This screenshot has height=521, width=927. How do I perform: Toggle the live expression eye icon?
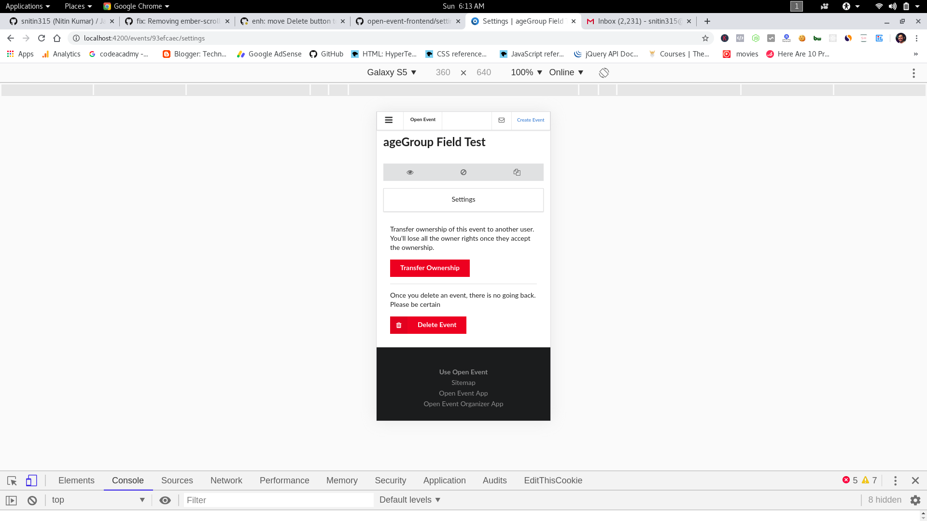tap(165, 500)
